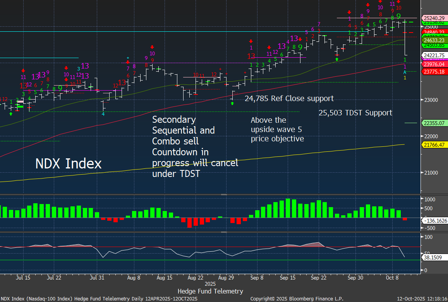Image resolution: width=448 pixels, height=302 pixels.
Task: Click the divider grip above the oscillator panel
Action: tap(224, 232)
